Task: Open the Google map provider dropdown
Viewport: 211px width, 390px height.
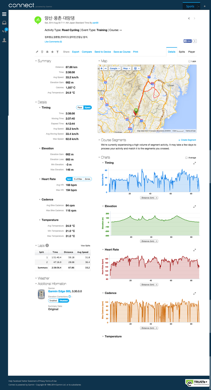Action: [115, 68]
